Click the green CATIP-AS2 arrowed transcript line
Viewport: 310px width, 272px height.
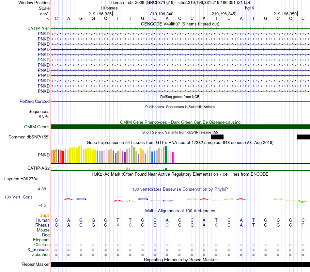pyautogui.click(x=180, y=29)
